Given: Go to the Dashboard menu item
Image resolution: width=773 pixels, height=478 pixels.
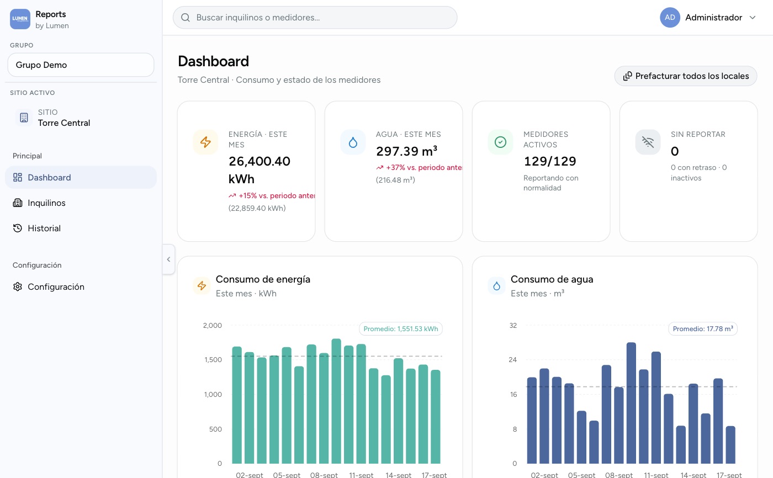Looking at the screenshot, I should click(x=81, y=178).
